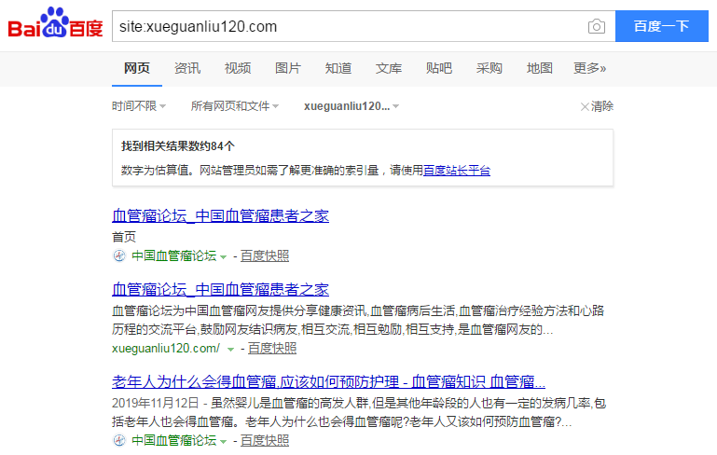Click the snippet starting 血管瘤论坛为中国血管瘤网友提供

(358, 320)
